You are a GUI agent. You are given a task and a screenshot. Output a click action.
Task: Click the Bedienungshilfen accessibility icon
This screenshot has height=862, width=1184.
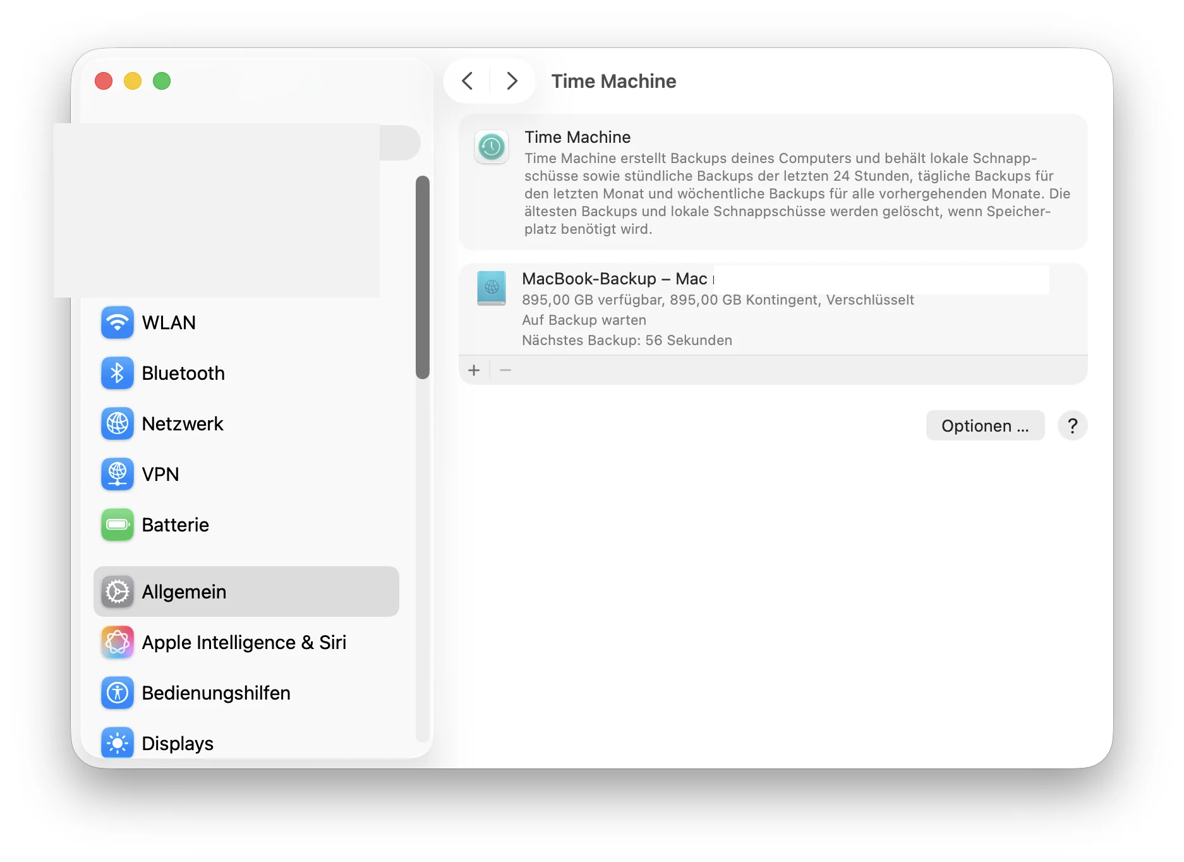pyautogui.click(x=118, y=693)
